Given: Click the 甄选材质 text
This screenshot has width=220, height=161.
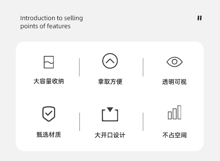Looking at the screenshot, I should pyautogui.click(x=49, y=135).
